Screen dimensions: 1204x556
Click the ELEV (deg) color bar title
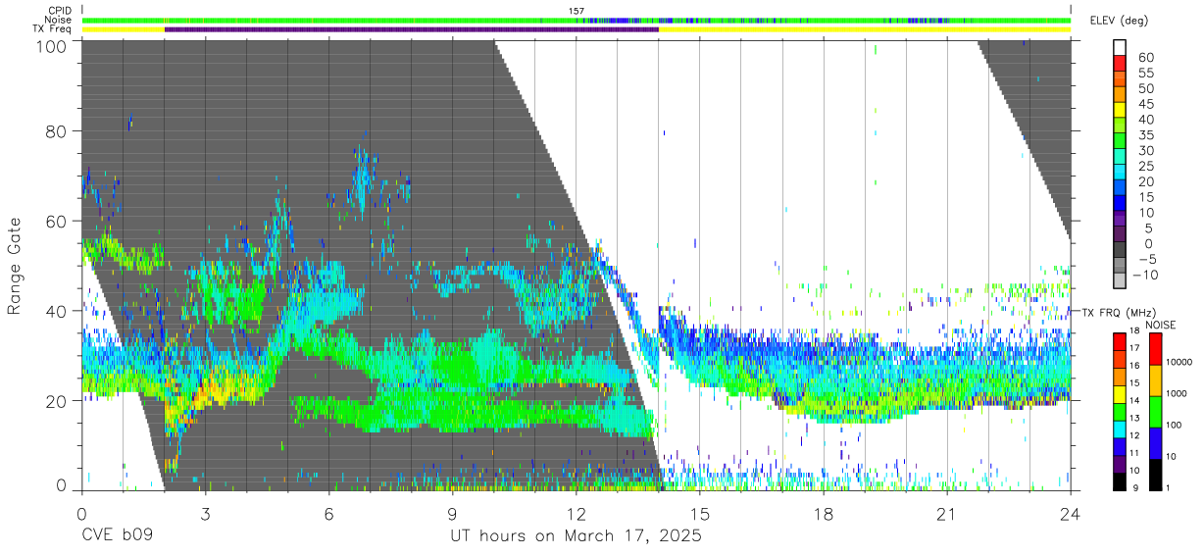pyautogui.click(x=1119, y=21)
